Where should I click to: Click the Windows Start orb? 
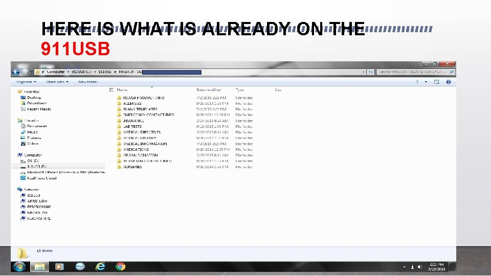tap(19, 267)
